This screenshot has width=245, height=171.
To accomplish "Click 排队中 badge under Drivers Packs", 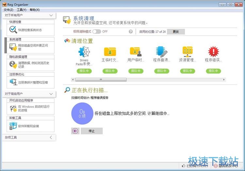I will (84, 71).
